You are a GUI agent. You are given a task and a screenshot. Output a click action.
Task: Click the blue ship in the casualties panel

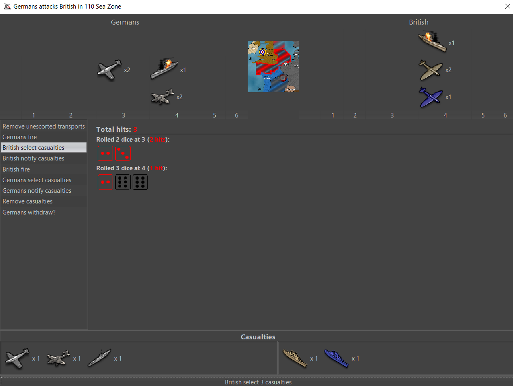[x=336, y=358]
